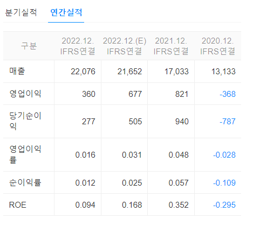Click the 17,033 revenue value
The width and height of the screenshot is (253, 226).
tap(176, 72)
